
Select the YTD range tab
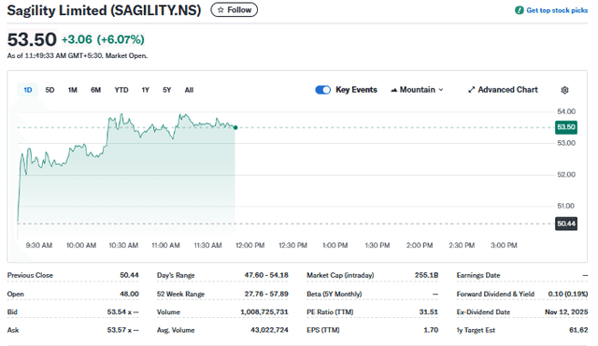pos(121,90)
